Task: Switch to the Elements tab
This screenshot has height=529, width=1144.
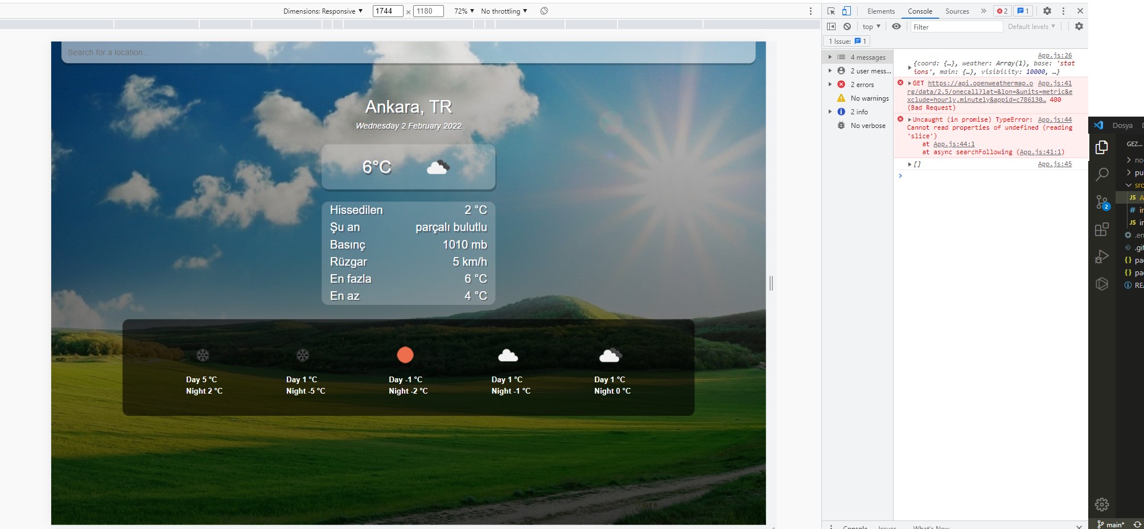Action: coord(880,11)
